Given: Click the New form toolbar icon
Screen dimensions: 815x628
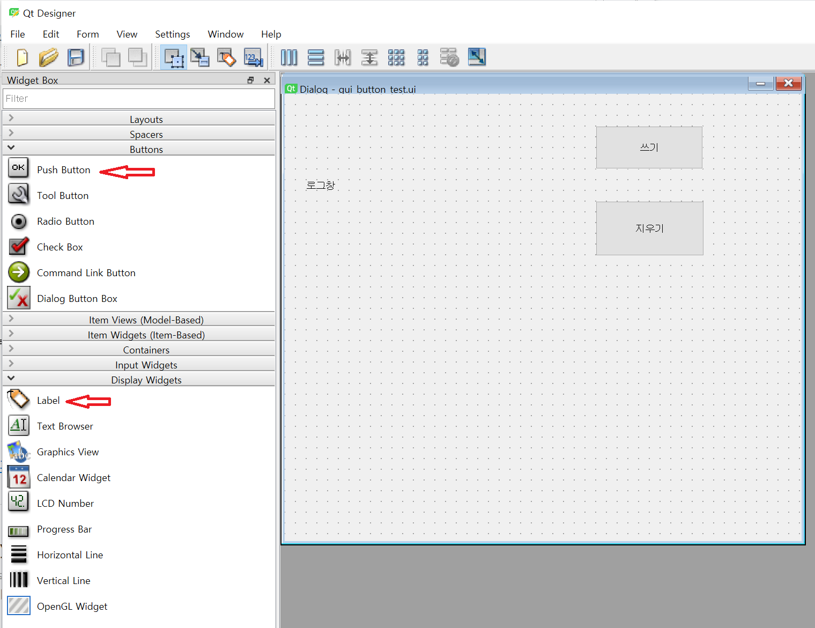Looking at the screenshot, I should [x=23, y=57].
